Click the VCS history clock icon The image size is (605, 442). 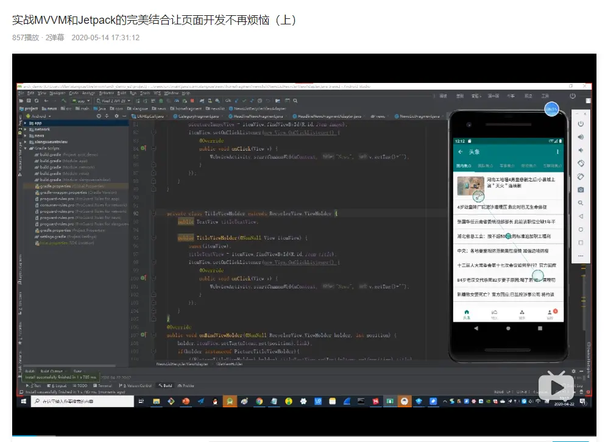(260, 101)
